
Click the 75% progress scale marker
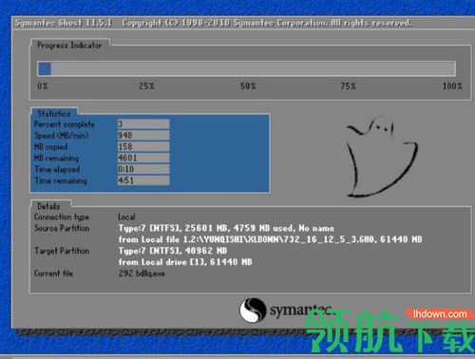click(x=349, y=86)
